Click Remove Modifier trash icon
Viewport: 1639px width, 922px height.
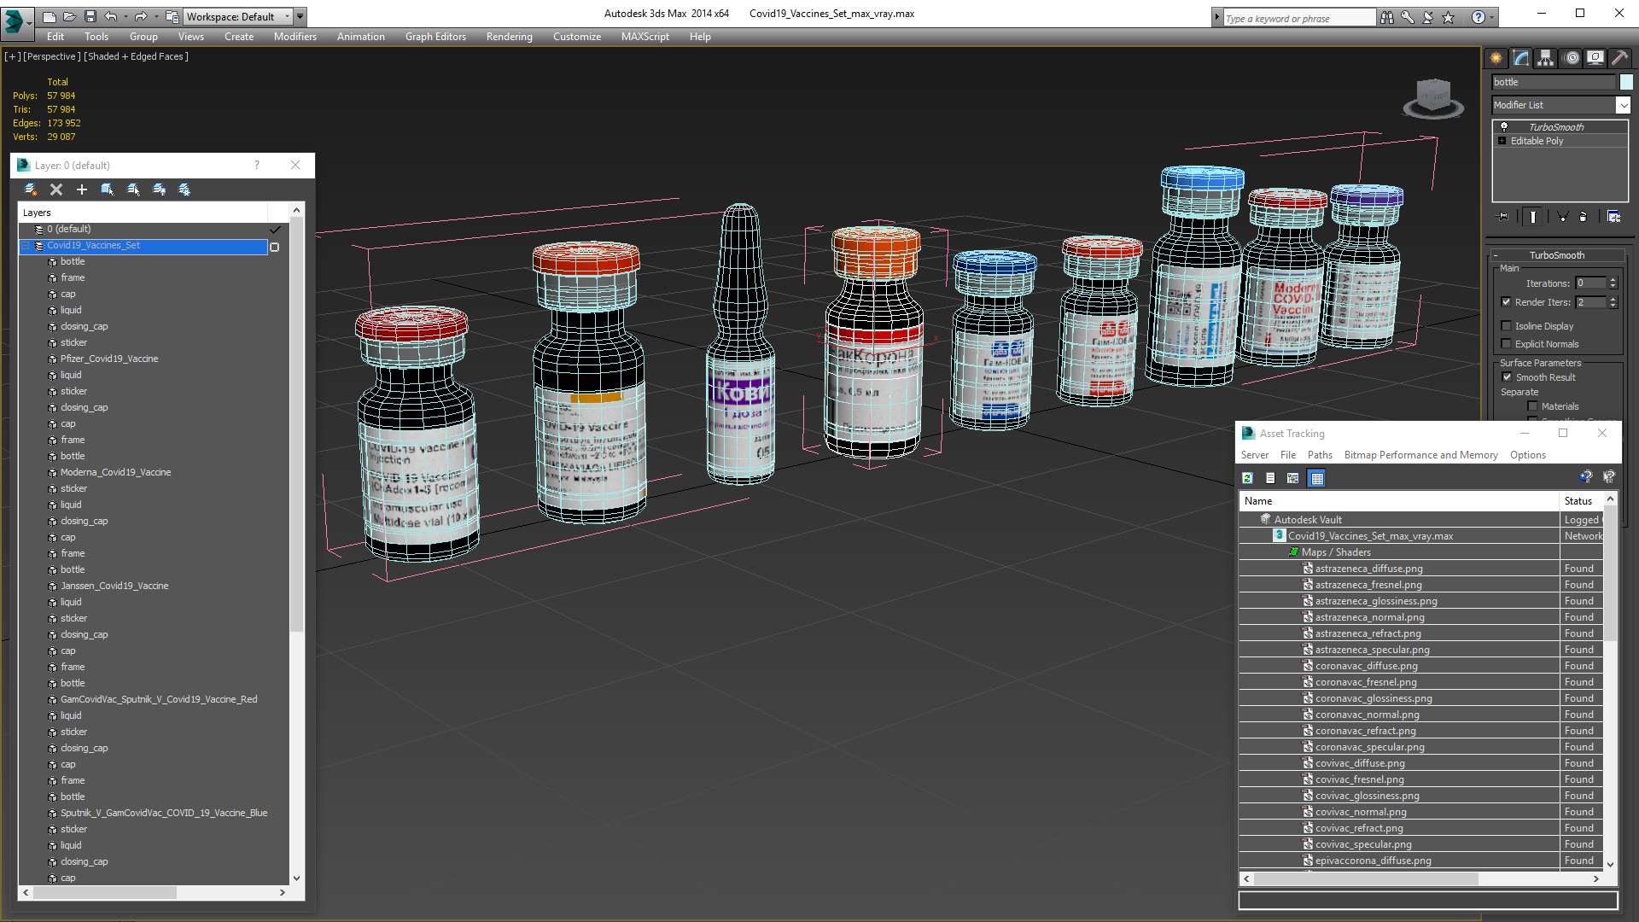coord(1584,217)
